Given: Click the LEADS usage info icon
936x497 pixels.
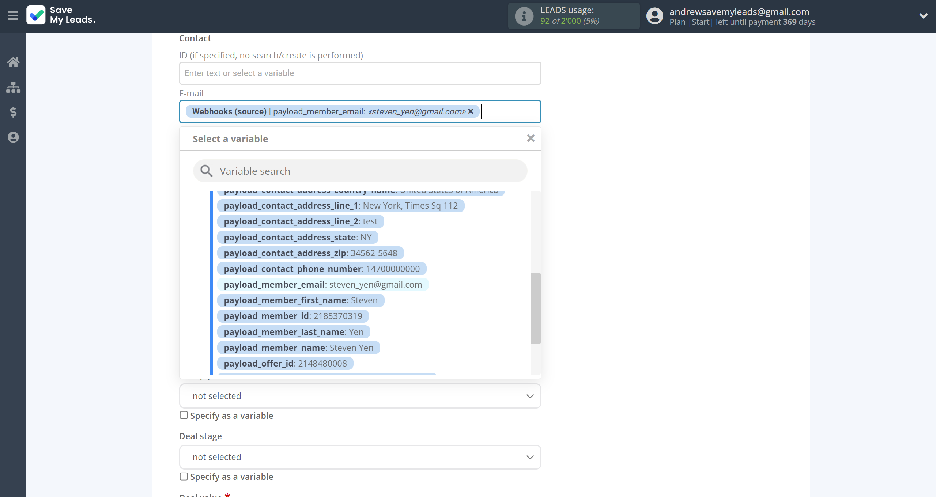Looking at the screenshot, I should 524,16.
